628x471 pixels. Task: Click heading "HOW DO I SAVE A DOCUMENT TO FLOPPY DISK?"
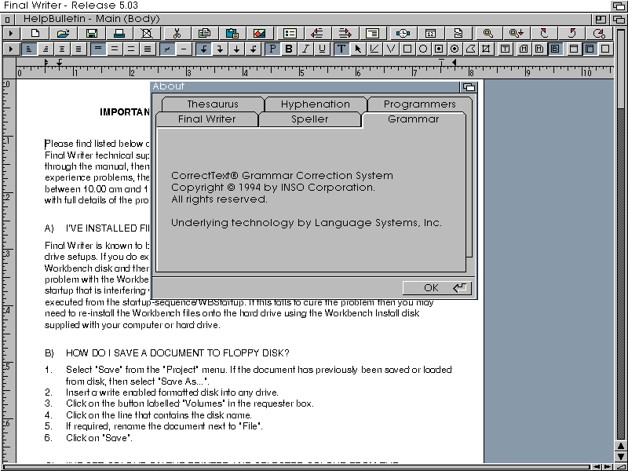pyautogui.click(x=177, y=352)
